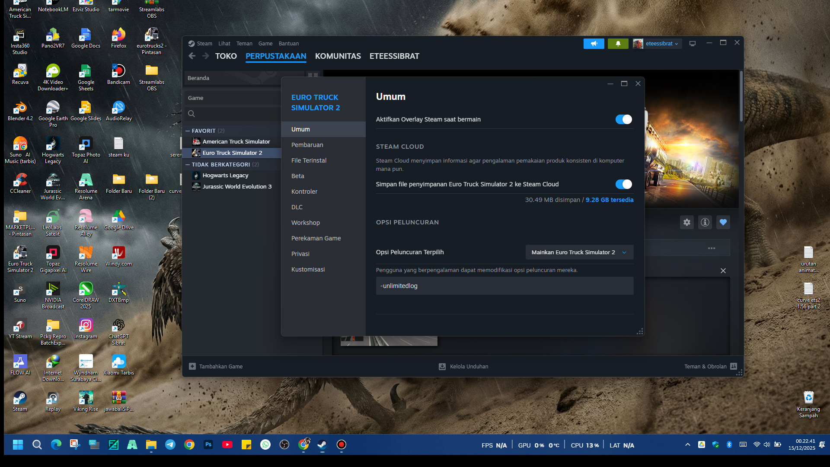Click the Tambahkan Game button
The width and height of the screenshot is (830, 467).
click(216, 366)
